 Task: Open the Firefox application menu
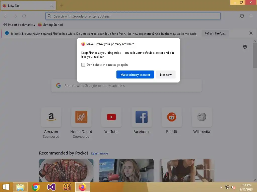(251, 16)
